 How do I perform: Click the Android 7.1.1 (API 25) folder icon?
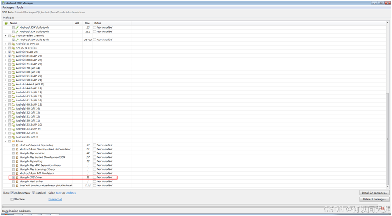(x=13, y=64)
